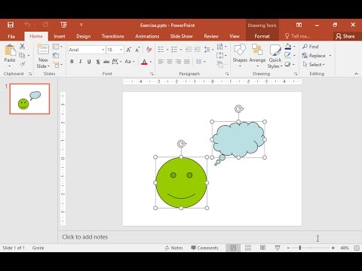This screenshot has height=271, width=362.
Task: Switch to Slide Sorter view
Action: pyautogui.click(x=248, y=248)
